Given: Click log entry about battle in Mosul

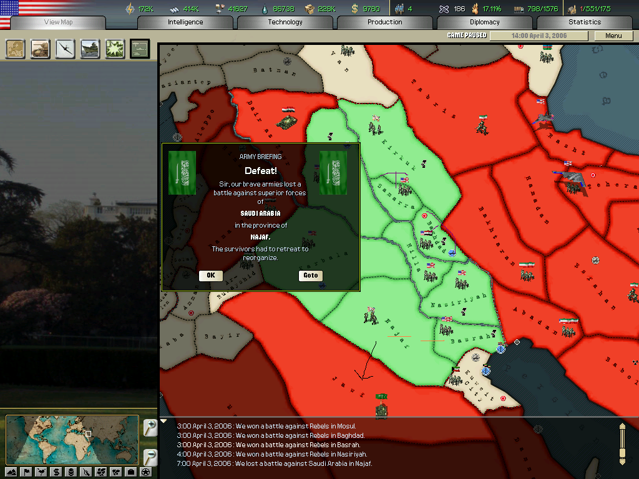Looking at the screenshot, I should (266, 426).
